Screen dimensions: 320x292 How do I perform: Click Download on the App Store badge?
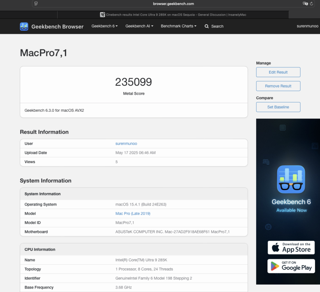pos(291,248)
